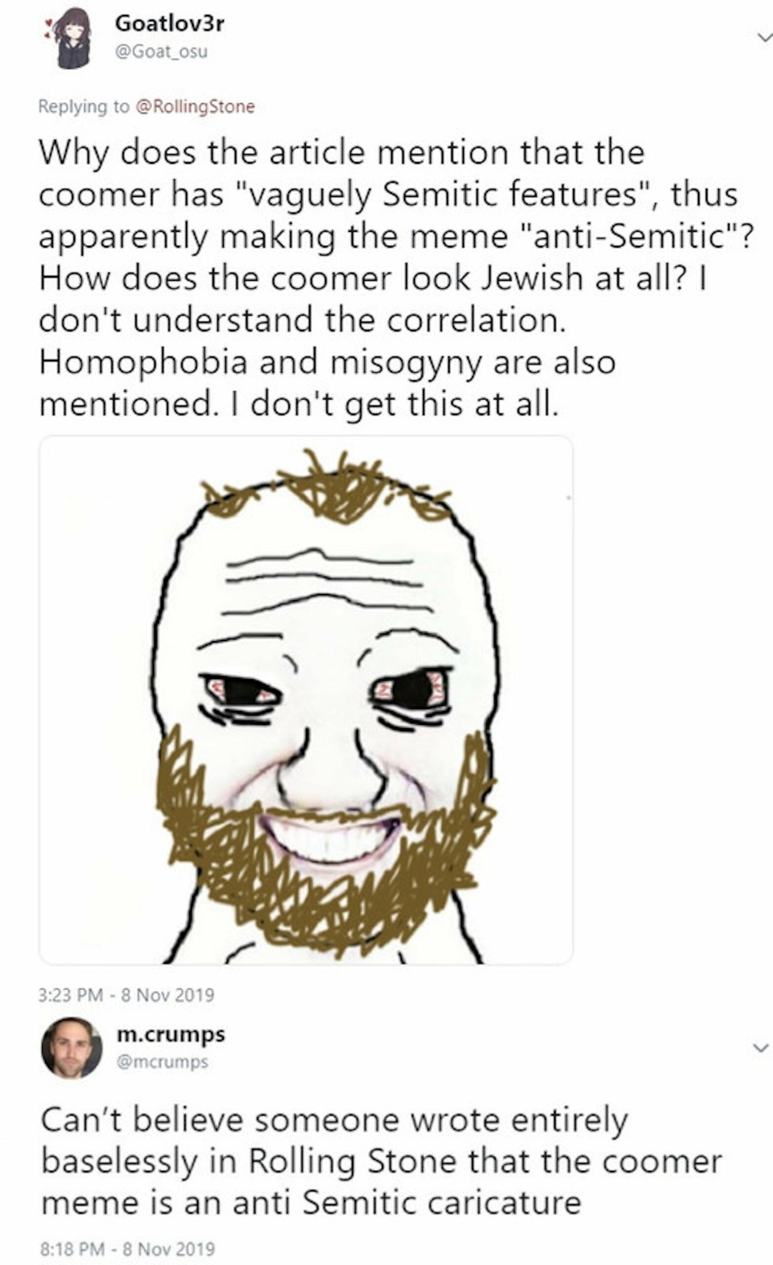Click the words 'Homophobia and misogyny are also'

pyautogui.click(x=327, y=363)
